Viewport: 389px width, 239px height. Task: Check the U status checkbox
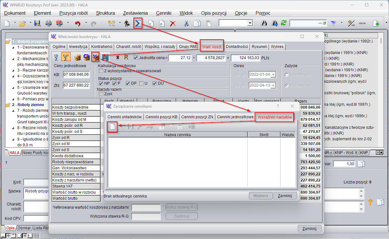point(141,83)
